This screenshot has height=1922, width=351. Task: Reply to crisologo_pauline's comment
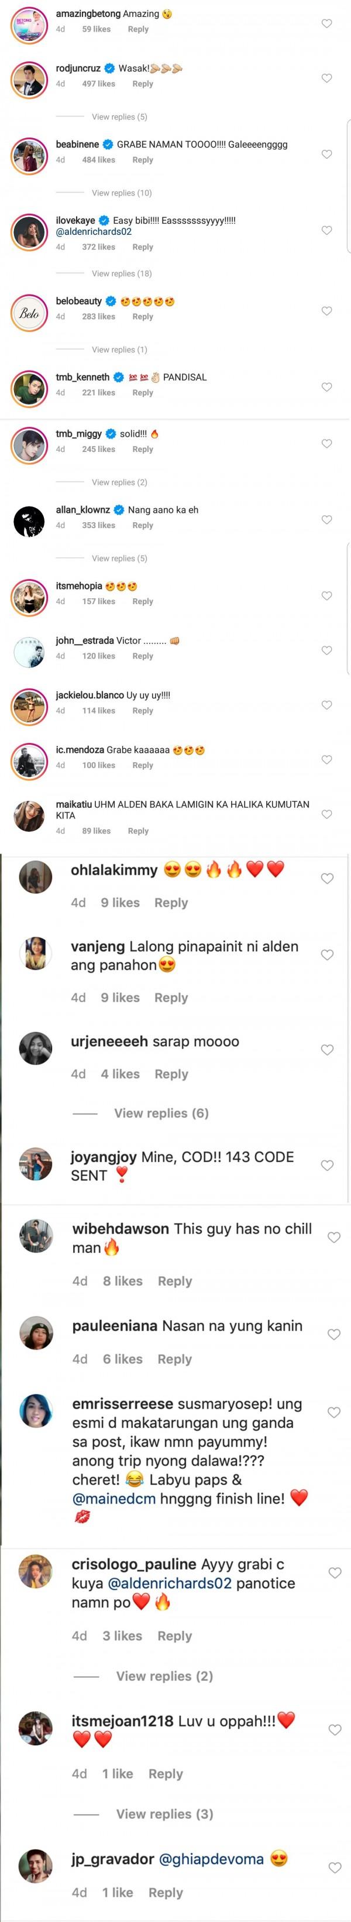(x=174, y=1636)
